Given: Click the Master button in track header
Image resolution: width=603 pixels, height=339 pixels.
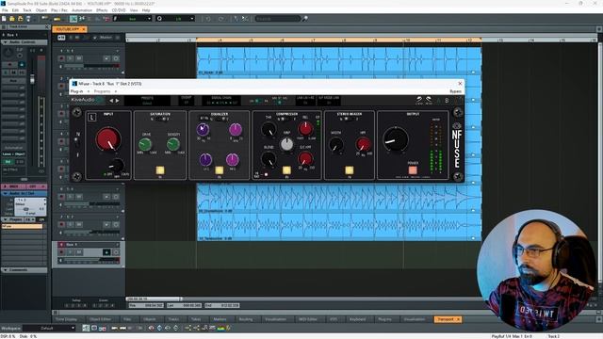Looking at the screenshot, I should click(106, 38).
